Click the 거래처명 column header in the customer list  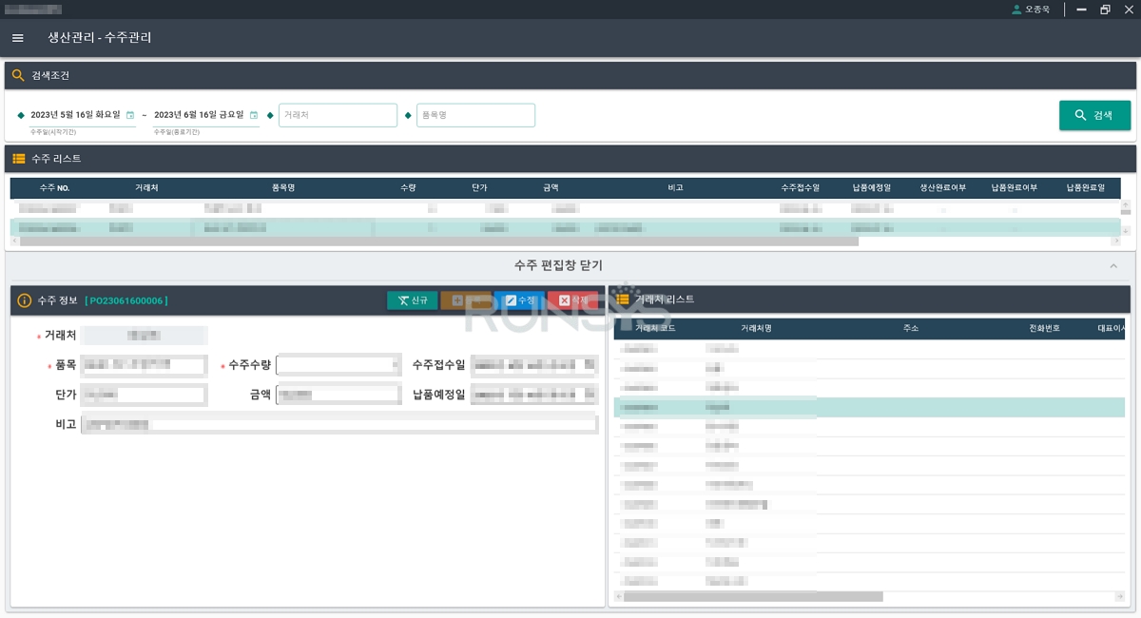click(756, 328)
